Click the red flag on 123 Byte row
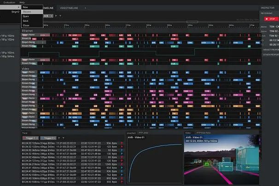The width and height of the screenshot is (279, 186). coord(122,147)
